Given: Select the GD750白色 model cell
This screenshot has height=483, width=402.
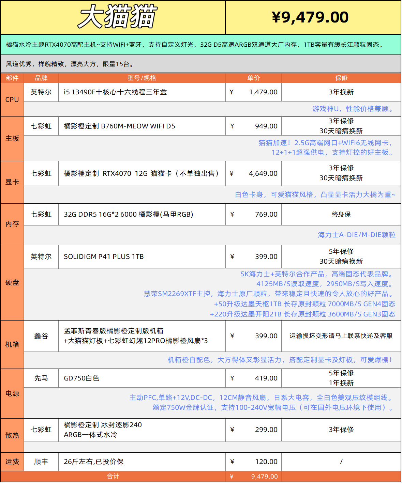Looking at the screenshot, I should [x=142, y=378].
